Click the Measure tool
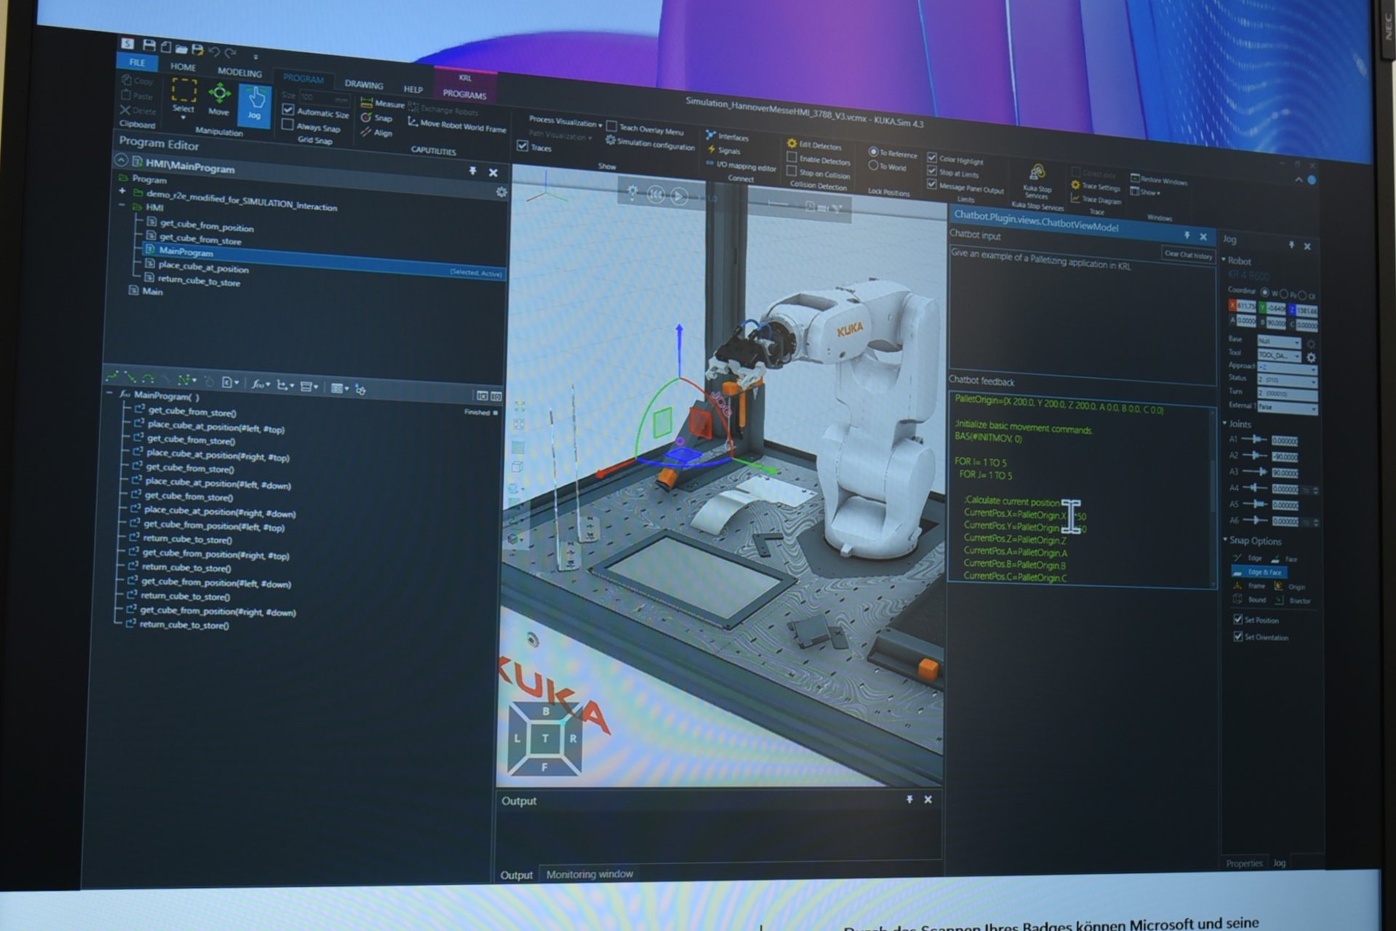 382,104
